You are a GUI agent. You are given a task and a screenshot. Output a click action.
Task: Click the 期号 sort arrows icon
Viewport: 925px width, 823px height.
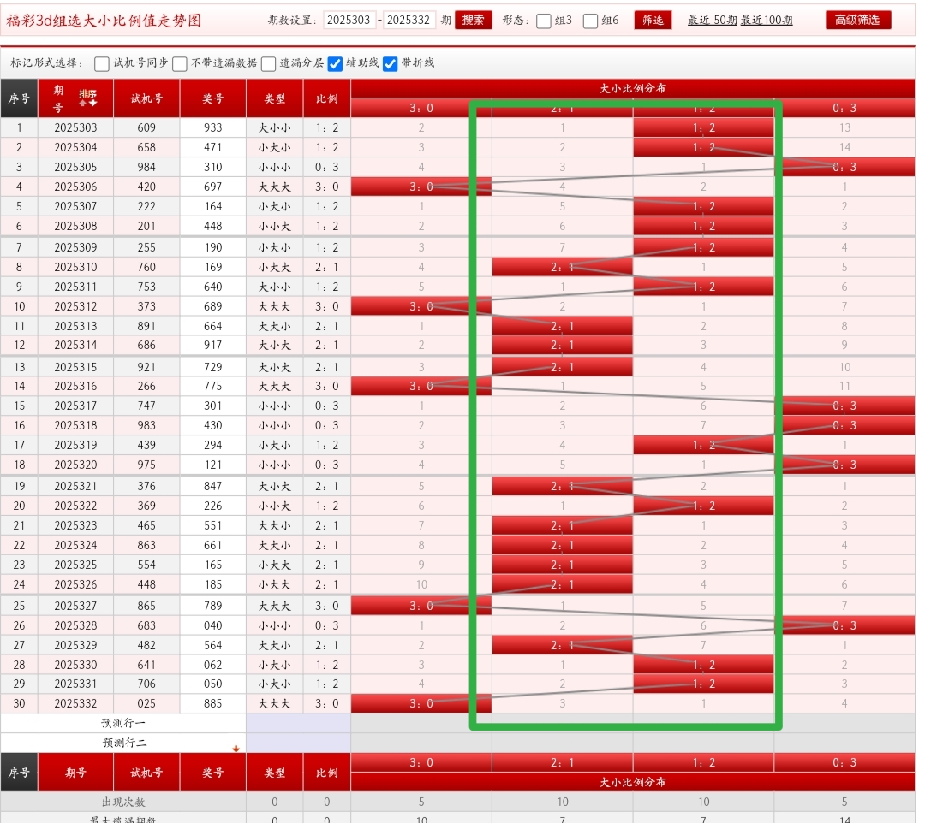pyautogui.click(x=87, y=98)
